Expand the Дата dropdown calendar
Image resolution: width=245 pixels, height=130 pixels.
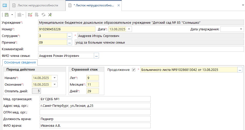click(x=129, y=29)
